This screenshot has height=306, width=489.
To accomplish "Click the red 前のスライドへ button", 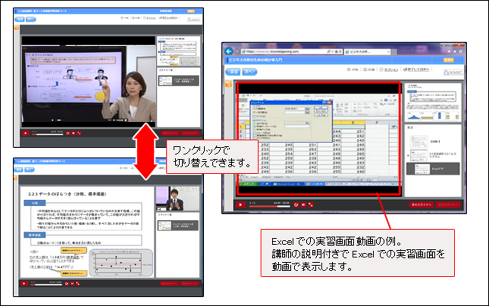I will (x=421, y=204).
